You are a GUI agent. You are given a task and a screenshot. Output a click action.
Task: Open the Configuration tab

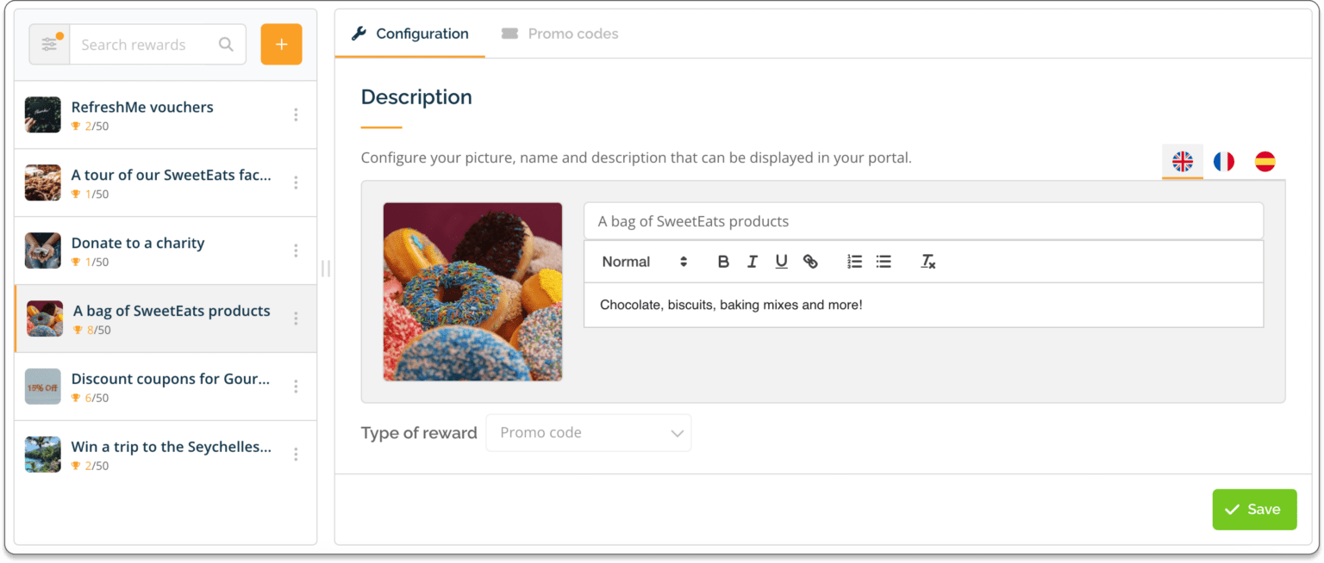(410, 34)
